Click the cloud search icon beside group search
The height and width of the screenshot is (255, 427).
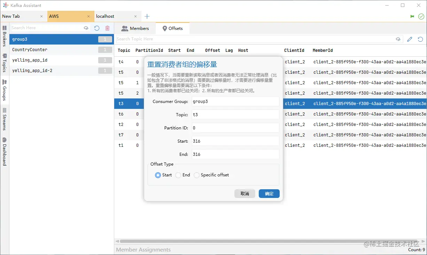coord(86,28)
